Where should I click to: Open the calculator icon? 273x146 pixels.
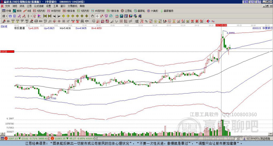click(x=121, y=16)
